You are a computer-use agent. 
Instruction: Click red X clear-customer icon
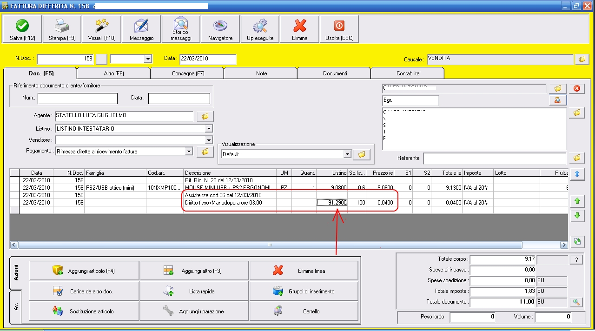[576, 88]
